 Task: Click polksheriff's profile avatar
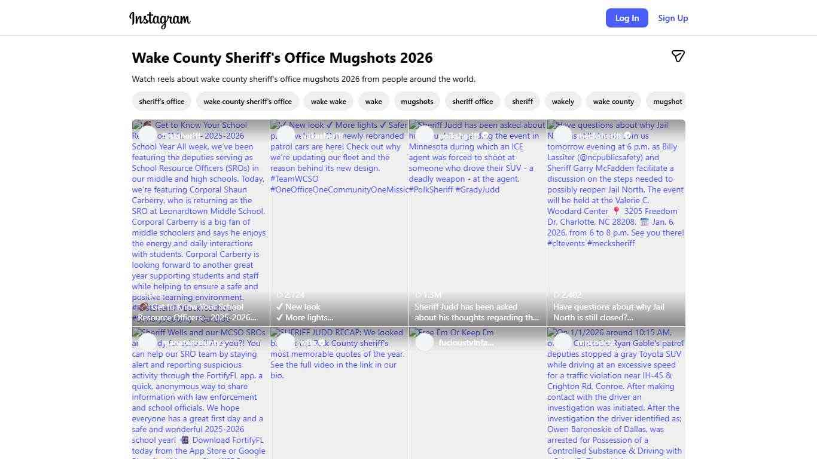[425, 134]
